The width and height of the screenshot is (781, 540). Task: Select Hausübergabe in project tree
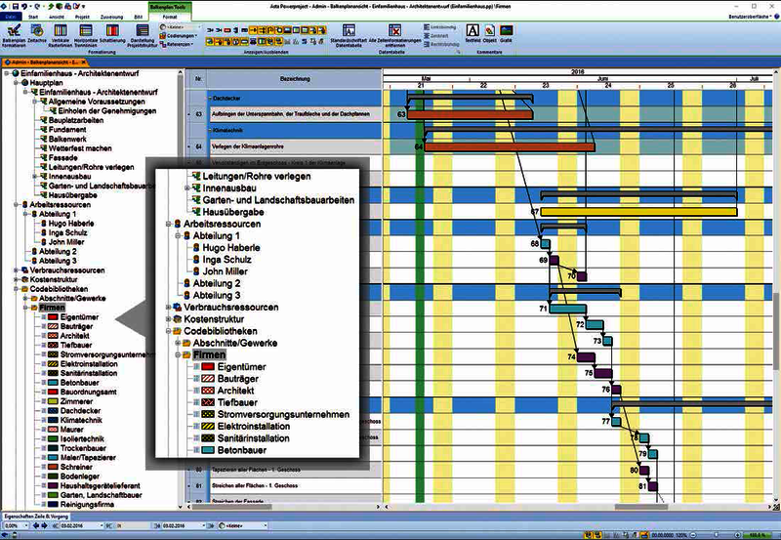click(x=72, y=195)
